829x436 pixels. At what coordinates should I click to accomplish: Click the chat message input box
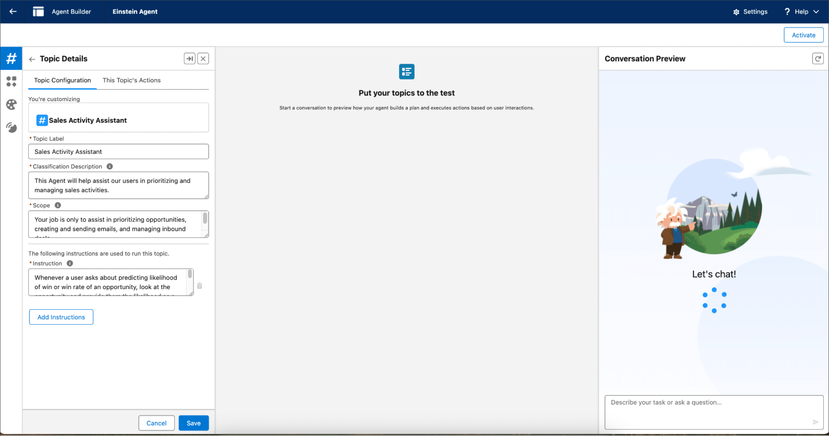pyautogui.click(x=714, y=412)
